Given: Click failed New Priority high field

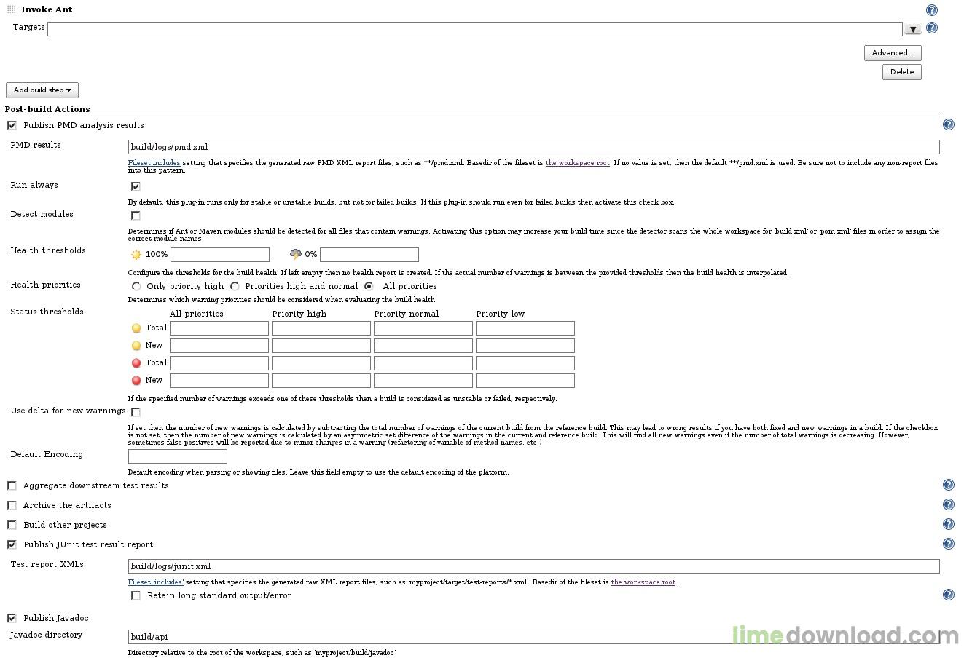Looking at the screenshot, I should [x=321, y=381].
